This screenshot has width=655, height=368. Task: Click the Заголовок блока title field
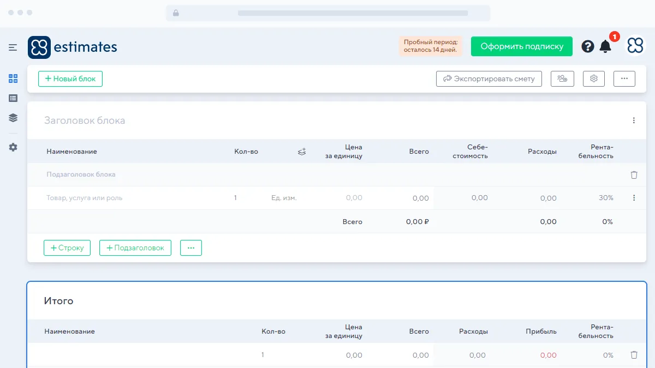pos(85,120)
